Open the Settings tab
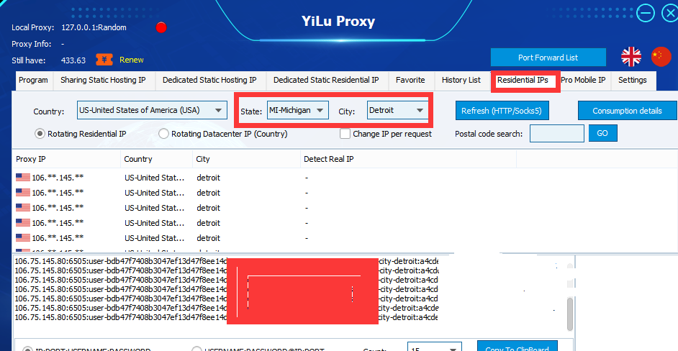The height and width of the screenshot is (351, 678). (x=633, y=81)
